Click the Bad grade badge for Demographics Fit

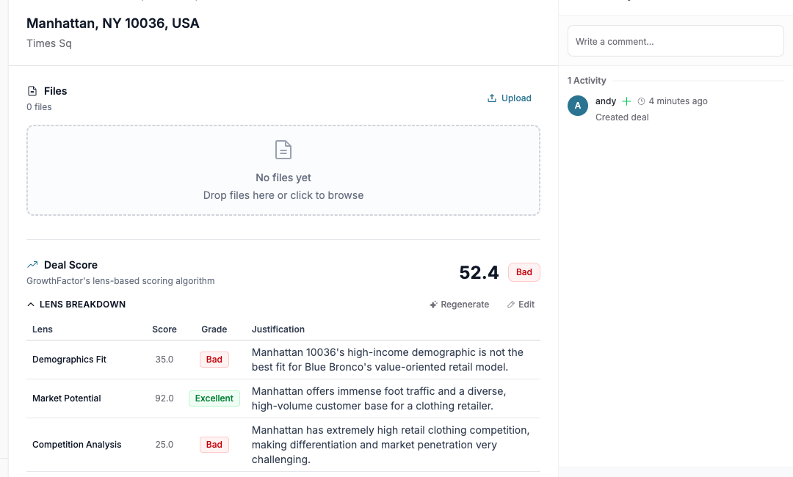pyautogui.click(x=214, y=360)
